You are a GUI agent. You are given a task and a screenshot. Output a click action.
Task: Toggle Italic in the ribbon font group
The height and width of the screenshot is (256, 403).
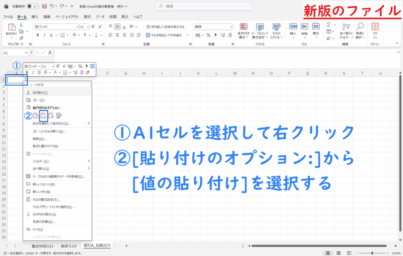(x=44, y=35)
